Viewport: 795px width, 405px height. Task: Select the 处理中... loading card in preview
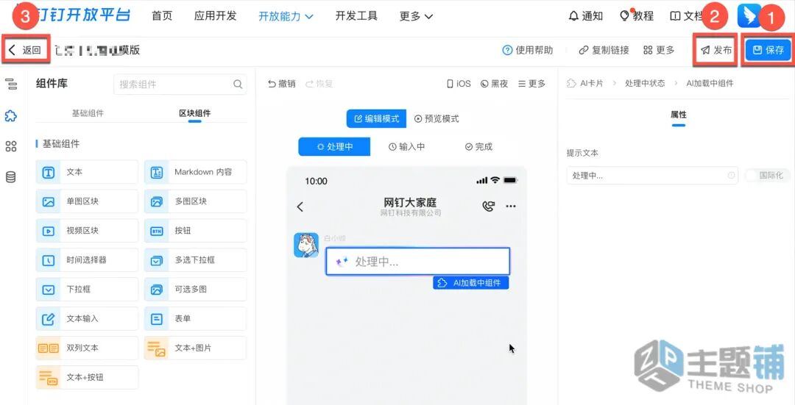[418, 262]
